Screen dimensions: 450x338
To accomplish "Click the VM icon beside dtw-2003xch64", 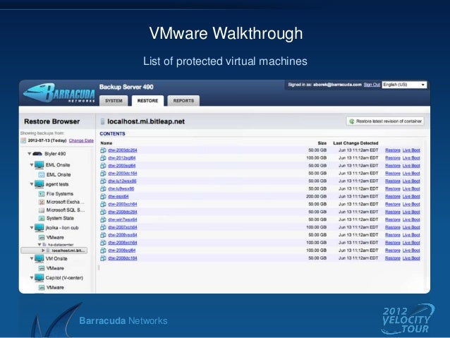I will coord(103,204).
